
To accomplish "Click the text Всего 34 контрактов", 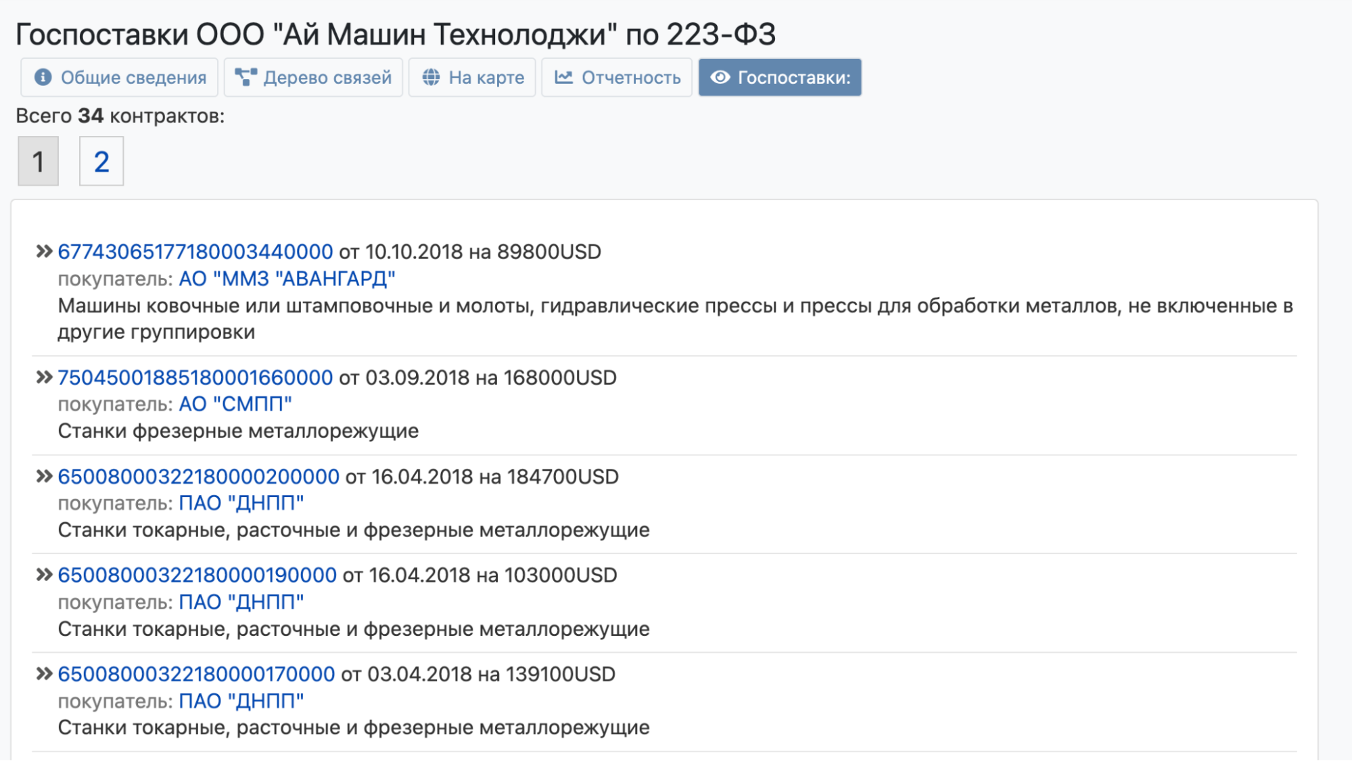I will coord(120,116).
